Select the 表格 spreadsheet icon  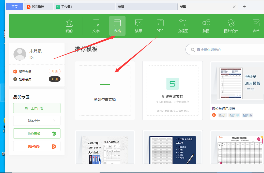tap(117, 26)
